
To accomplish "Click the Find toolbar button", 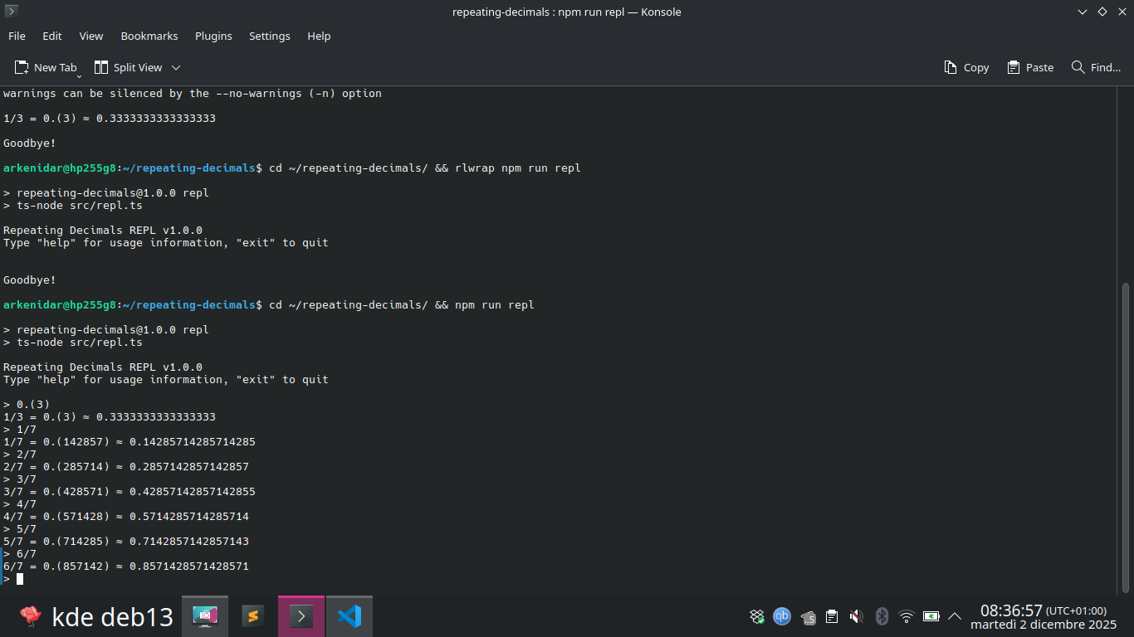I will tap(1096, 67).
